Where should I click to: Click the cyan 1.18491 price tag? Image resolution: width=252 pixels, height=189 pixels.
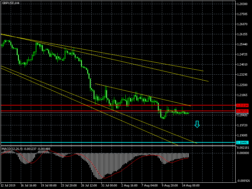click(x=242, y=143)
